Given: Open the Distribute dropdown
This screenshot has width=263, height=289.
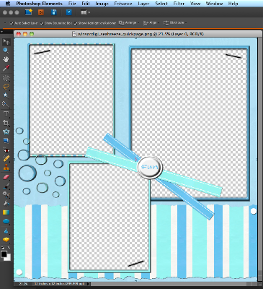Looking at the screenshot, I should point(175,22).
